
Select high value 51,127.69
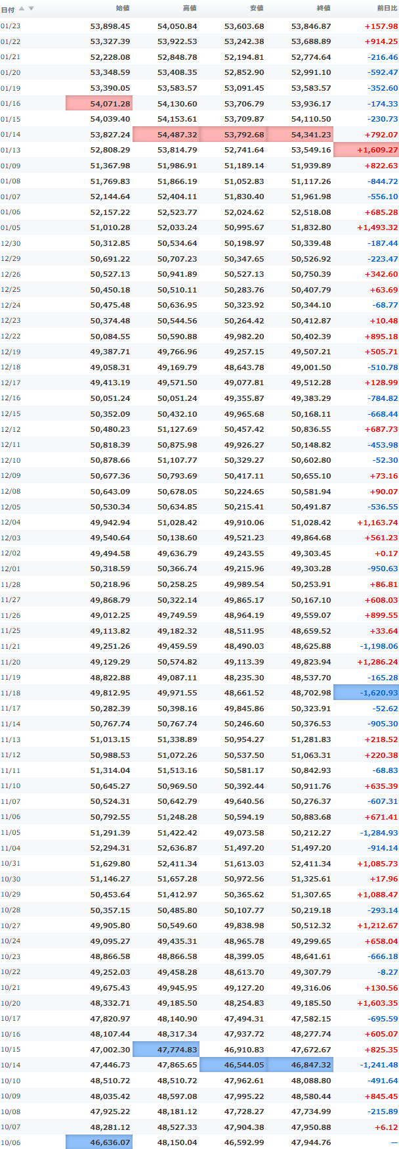click(x=177, y=429)
